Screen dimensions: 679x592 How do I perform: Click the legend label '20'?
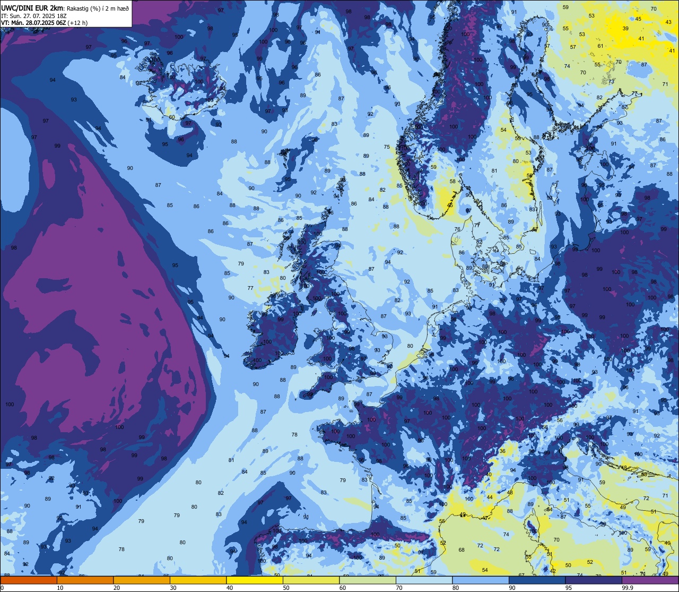(x=117, y=588)
